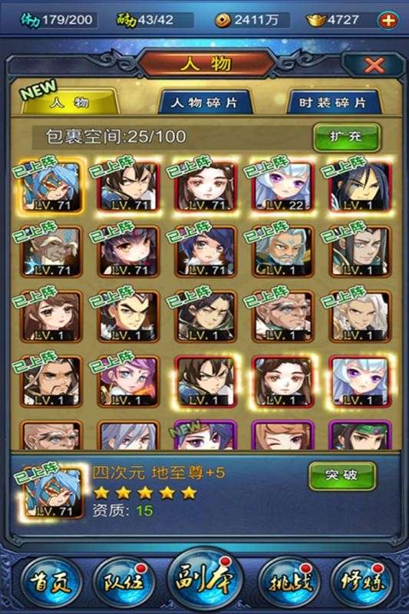
Task: Select the 人物 tab marked NEW
Action: 70,102
